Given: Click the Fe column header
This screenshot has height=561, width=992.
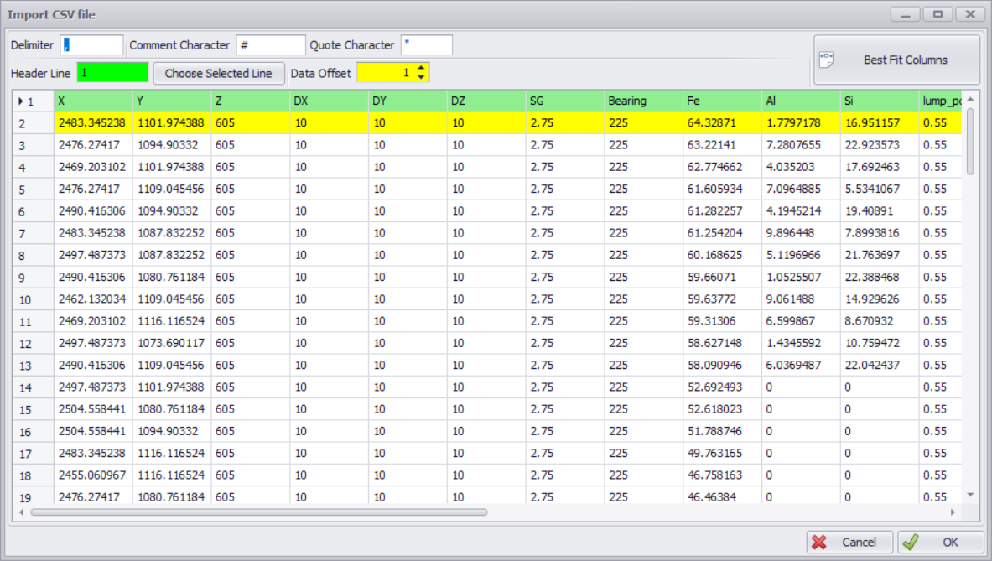Looking at the screenshot, I should 721,101.
